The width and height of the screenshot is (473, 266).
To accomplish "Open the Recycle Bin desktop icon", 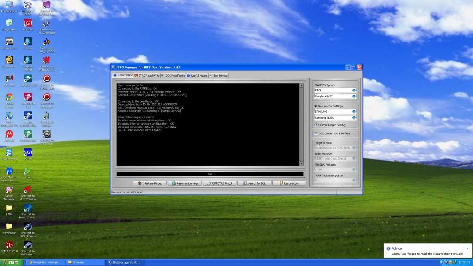I will (9, 25).
